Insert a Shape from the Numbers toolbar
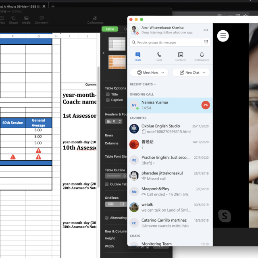Image resolution: width=258 pixels, height=258 pixels. (x=13, y=20)
